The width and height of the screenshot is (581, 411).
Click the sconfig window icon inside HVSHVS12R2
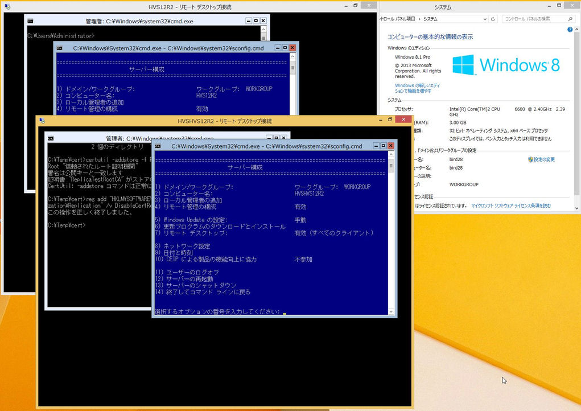[x=158, y=146]
